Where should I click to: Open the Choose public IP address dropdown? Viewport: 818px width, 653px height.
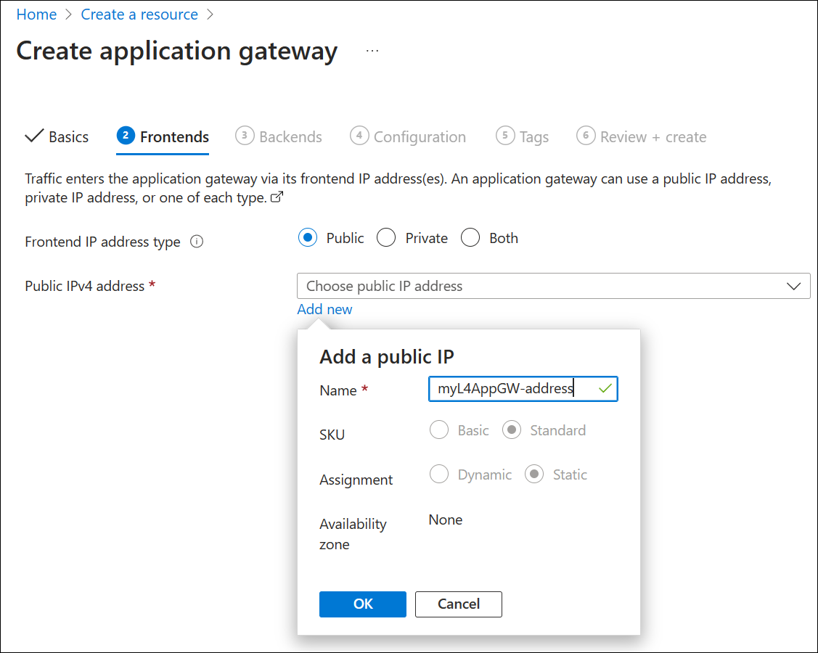coord(553,286)
